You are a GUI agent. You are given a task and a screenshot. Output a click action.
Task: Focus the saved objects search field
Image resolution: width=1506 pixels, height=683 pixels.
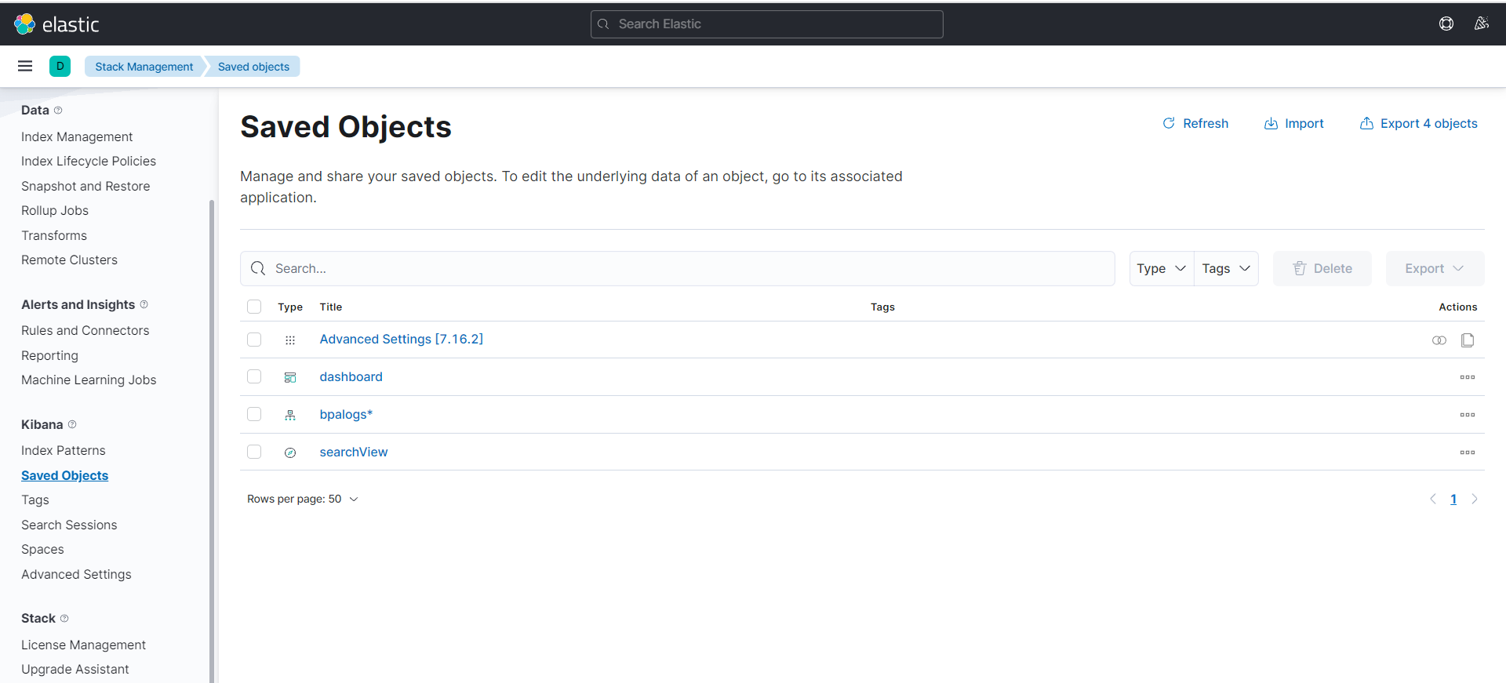[x=690, y=269]
